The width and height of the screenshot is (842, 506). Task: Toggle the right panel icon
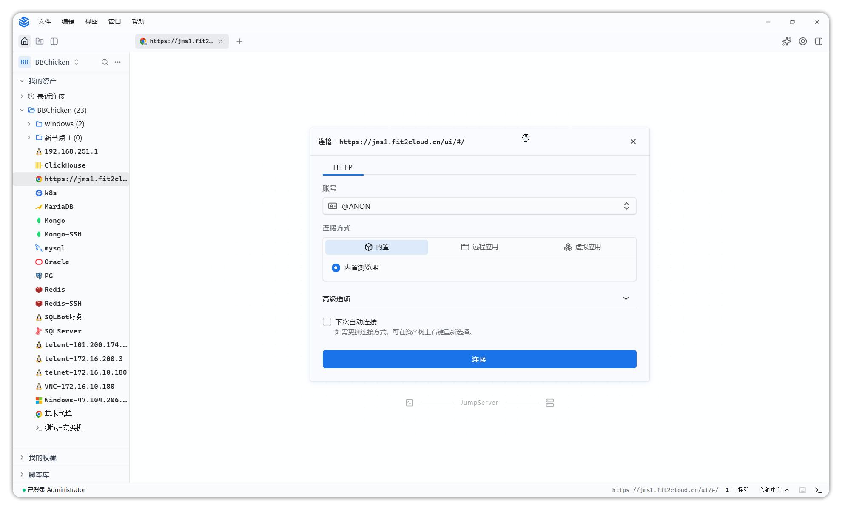(819, 41)
